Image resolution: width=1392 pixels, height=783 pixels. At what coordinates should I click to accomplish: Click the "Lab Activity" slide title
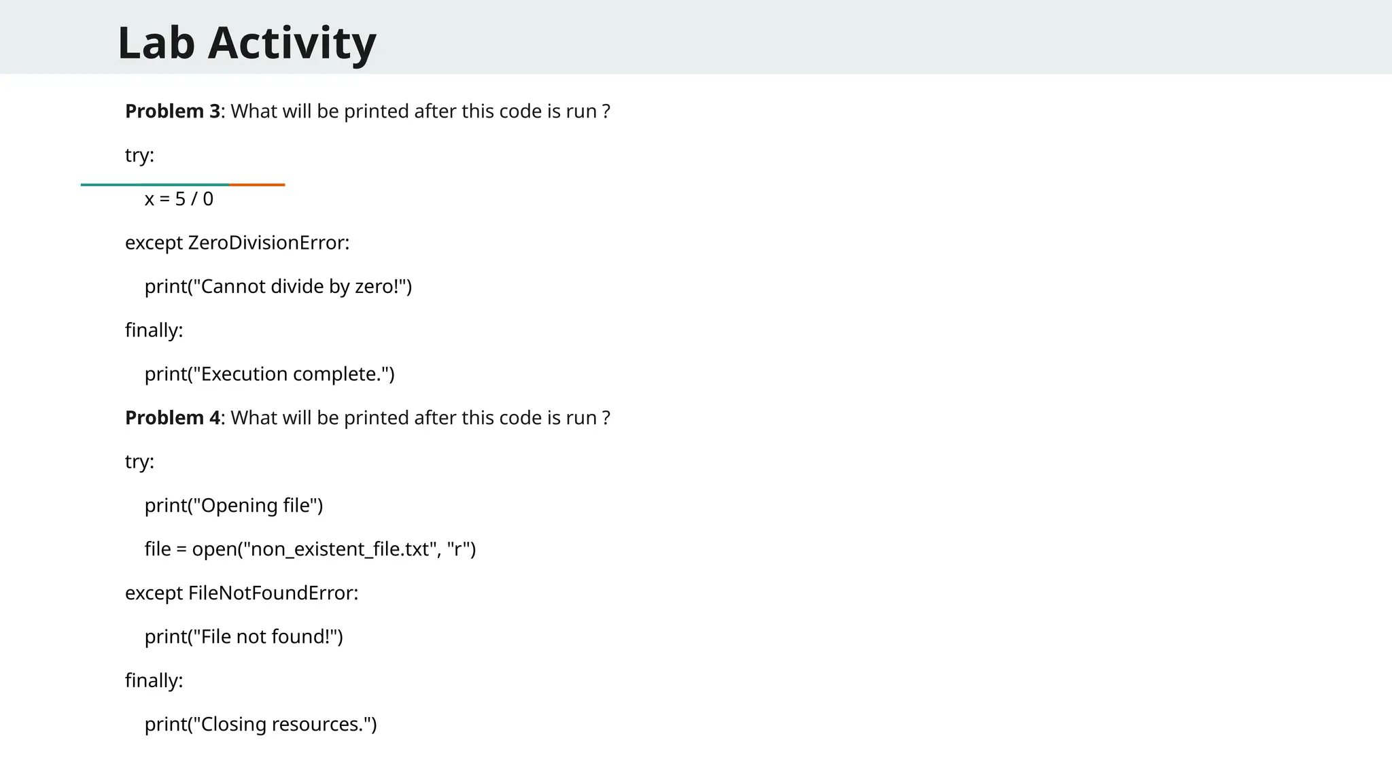pos(247,43)
